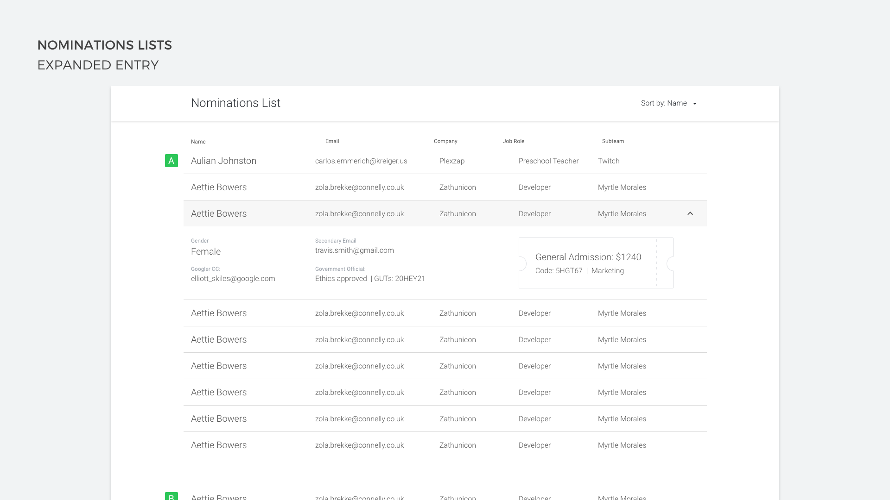Click the Ethics approved status text
890x500 pixels.
pos(341,279)
